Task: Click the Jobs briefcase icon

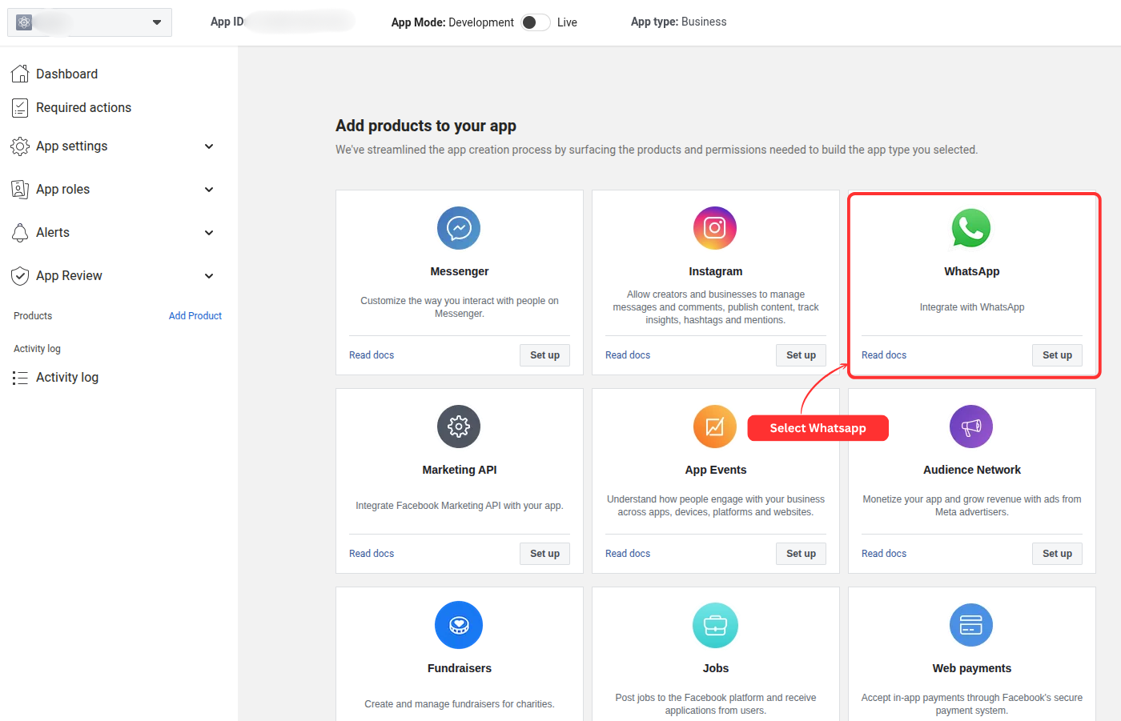Action: pyautogui.click(x=715, y=625)
